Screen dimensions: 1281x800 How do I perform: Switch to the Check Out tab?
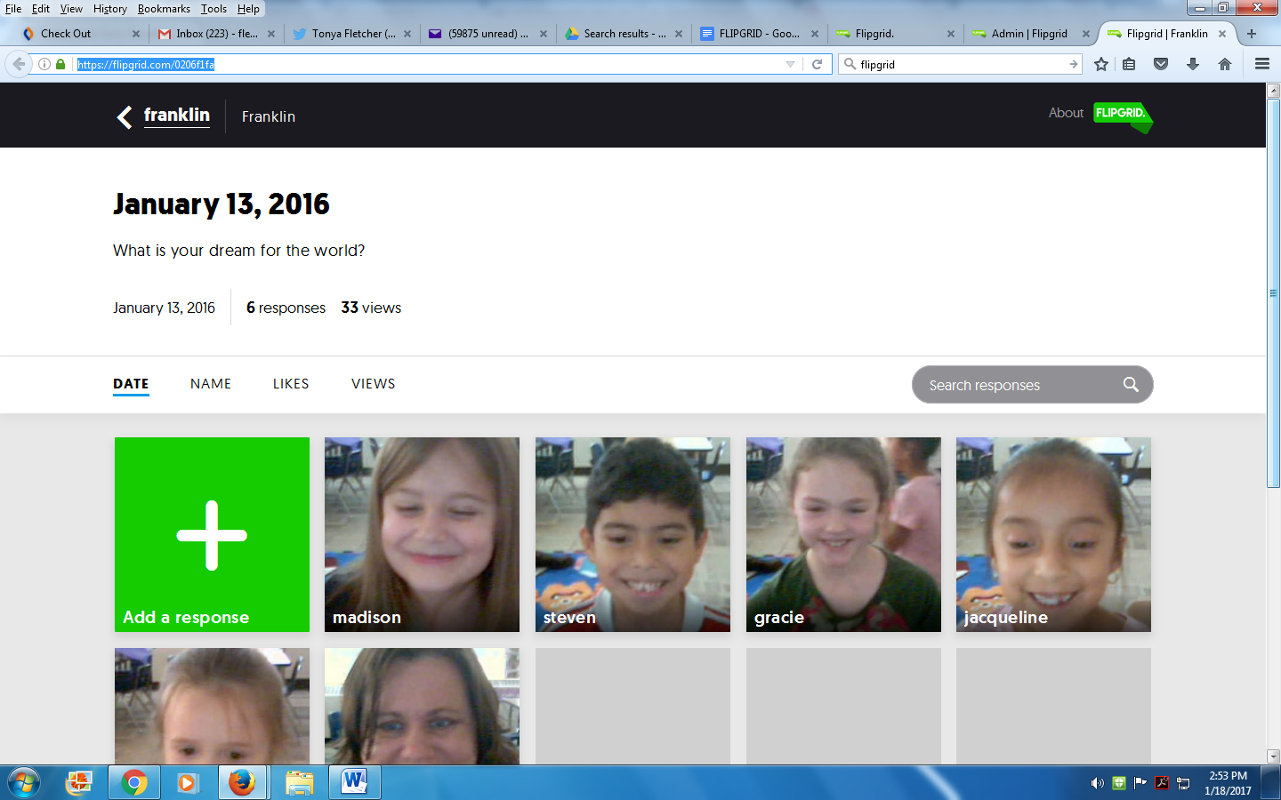(81, 34)
